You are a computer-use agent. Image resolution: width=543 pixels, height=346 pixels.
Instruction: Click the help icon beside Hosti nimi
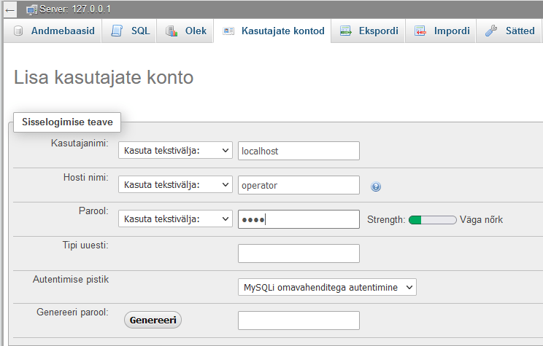pyautogui.click(x=376, y=186)
